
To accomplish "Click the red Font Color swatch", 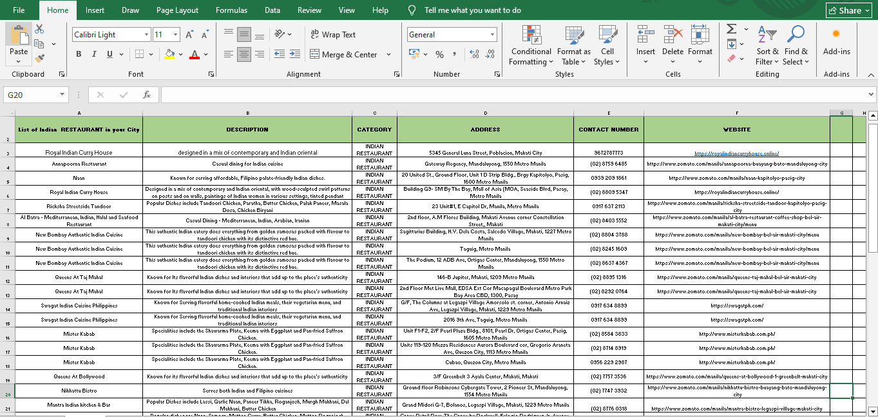I will pos(195,54).
